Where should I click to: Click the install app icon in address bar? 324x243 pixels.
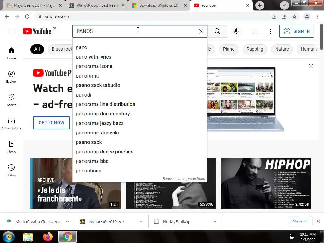(x=274, y=16)
